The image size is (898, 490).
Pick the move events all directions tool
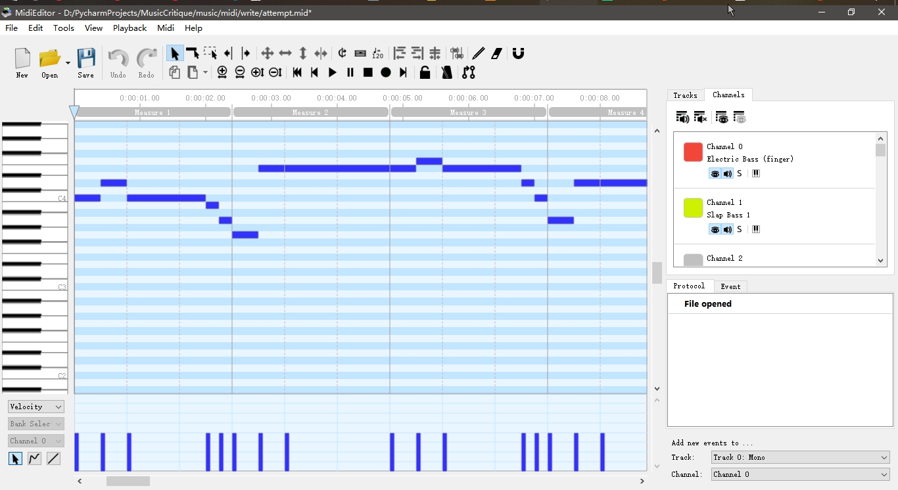(267, 53)
